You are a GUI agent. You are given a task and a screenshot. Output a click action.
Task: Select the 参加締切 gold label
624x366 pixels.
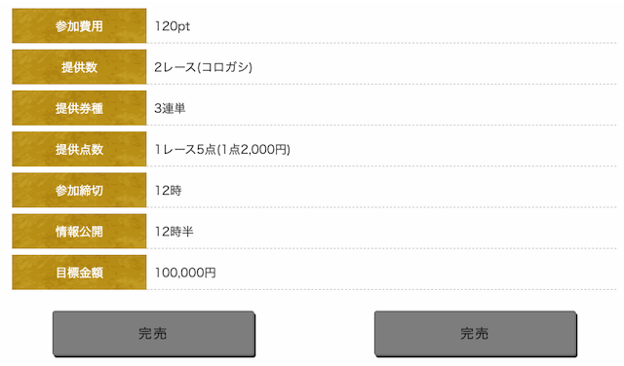(x=79, y=190)
